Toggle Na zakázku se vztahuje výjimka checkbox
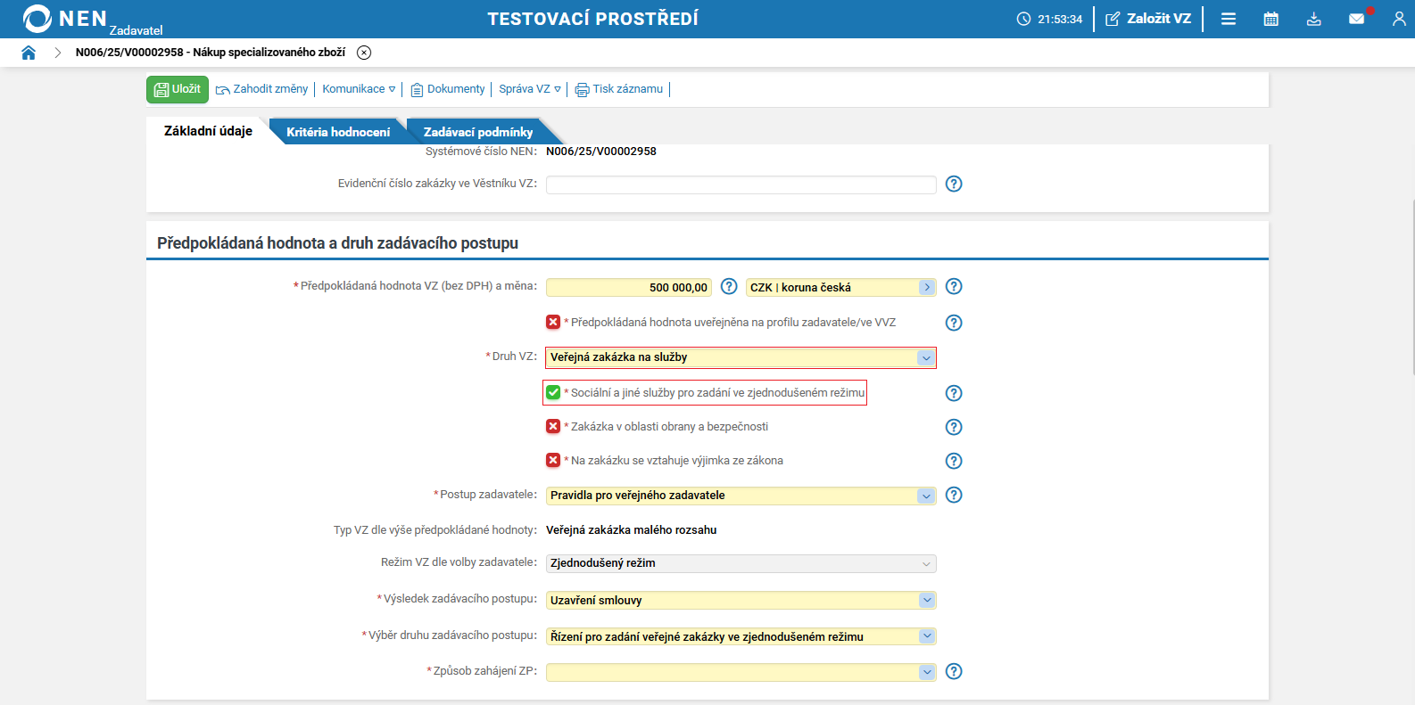This screenshot has height=705, width=1415. (x=553, y=460)
